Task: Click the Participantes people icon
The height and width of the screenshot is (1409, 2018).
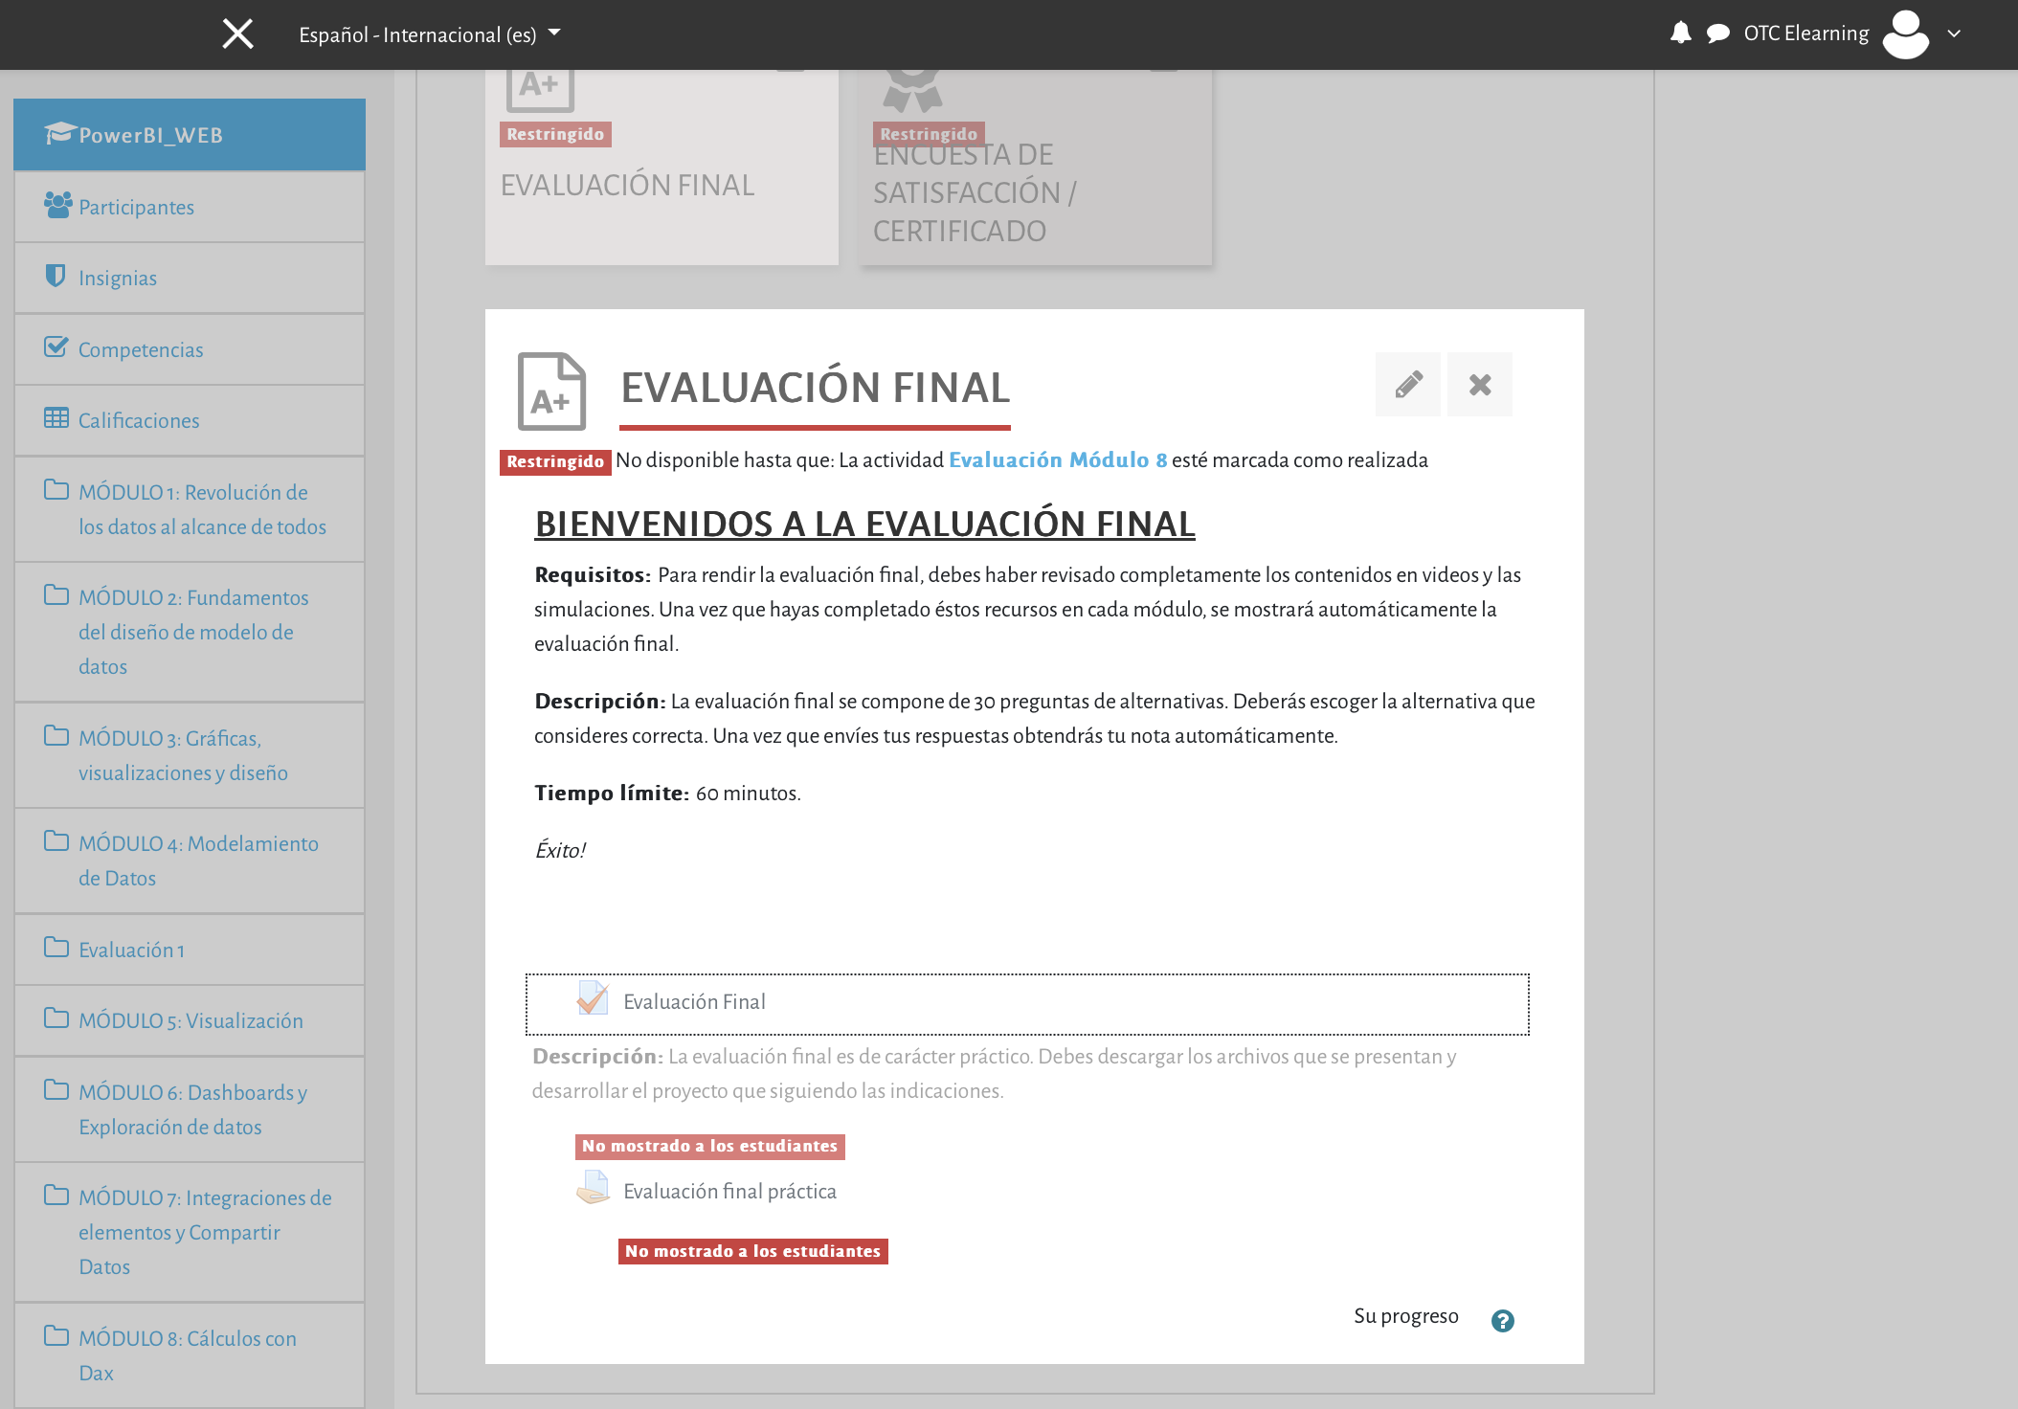Action: pyautogui.click(x=58, y=205)
